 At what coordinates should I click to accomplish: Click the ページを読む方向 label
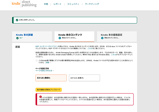point(42,68)
